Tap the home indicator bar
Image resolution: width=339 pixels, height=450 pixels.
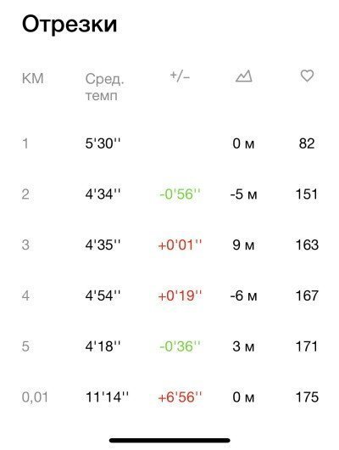[169, 441]
